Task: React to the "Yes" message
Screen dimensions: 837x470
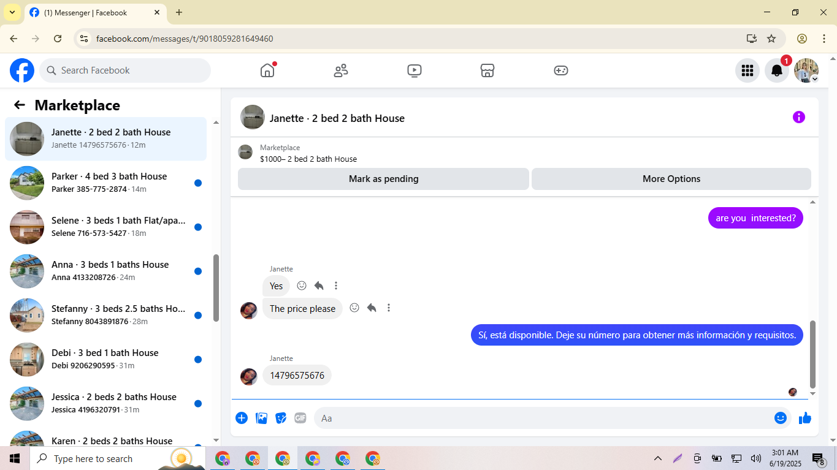Action: pyautogui.click(x=302, y=286)
